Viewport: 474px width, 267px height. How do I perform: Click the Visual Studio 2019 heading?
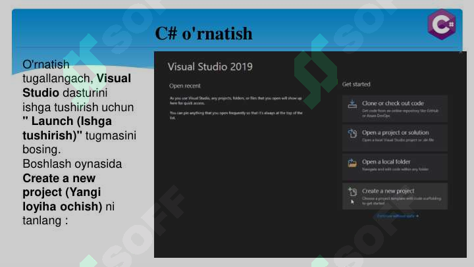(210, 67)
